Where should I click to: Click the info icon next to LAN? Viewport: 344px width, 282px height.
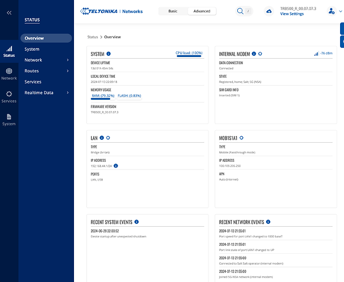(102, 138)
